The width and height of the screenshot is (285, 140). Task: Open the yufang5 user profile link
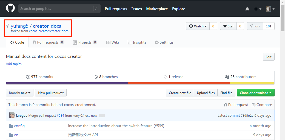point(20,26)
